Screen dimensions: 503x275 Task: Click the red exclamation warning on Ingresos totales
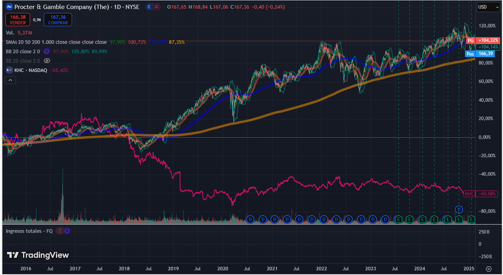click(60, 231)
